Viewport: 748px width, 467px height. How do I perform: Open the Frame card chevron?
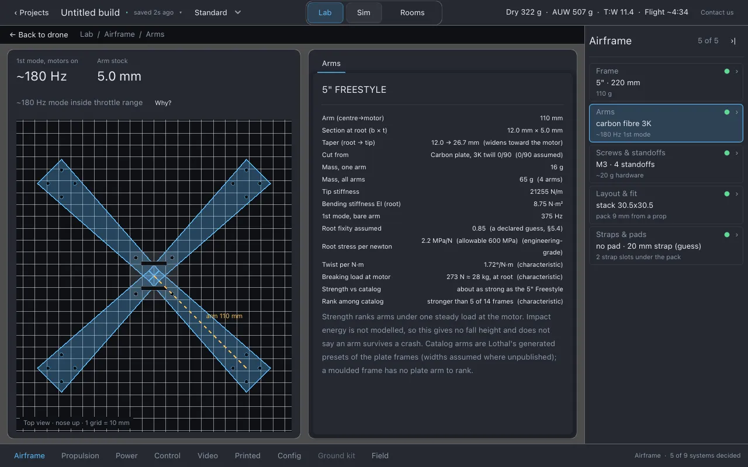(x=737, y=71)
